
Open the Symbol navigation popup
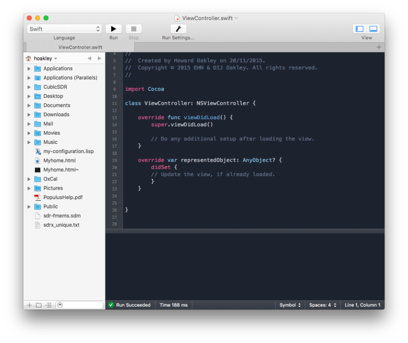tap(290, 305)
